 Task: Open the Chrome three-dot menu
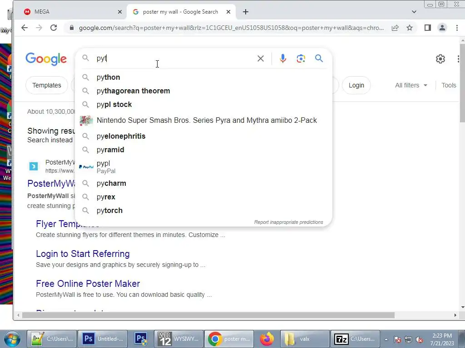point(457,28)
